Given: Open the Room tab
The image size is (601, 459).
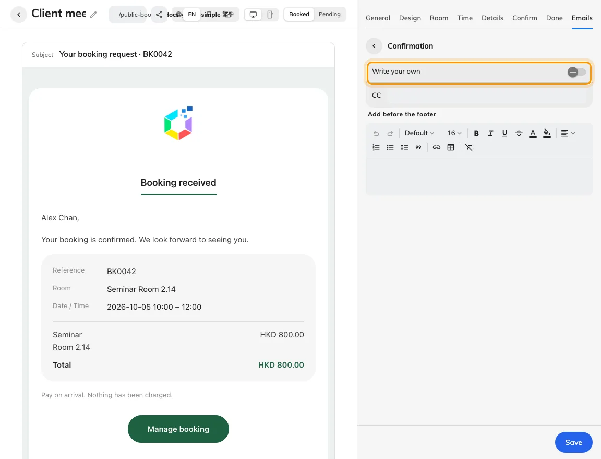Looking at the screenshot, I should [439, 18].
